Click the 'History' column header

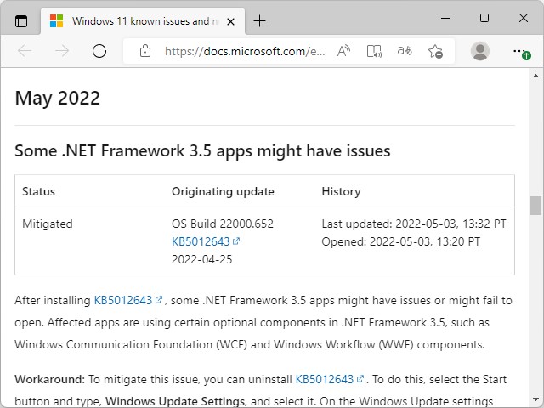click(341, 191)
